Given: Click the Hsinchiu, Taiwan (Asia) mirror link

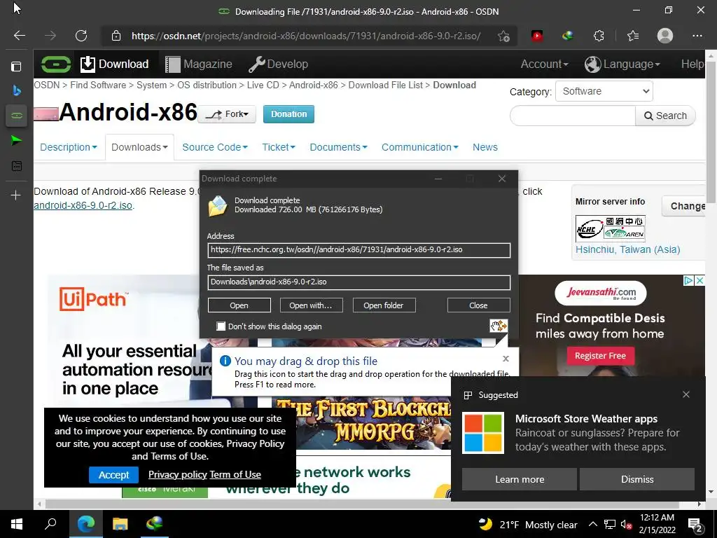Looking at the screenshot, I should point(627,249).
